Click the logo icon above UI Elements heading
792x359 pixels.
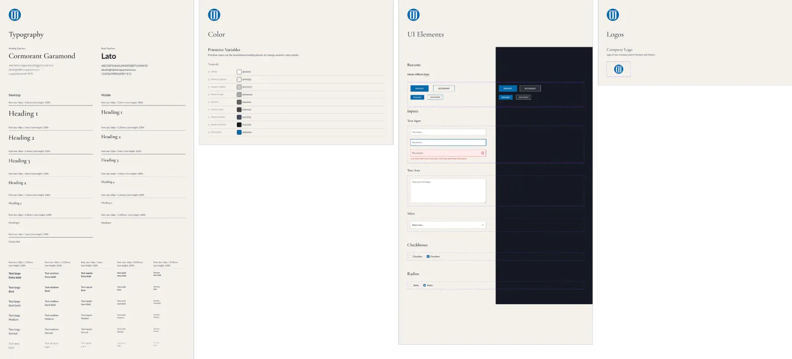tap(414, 15)
